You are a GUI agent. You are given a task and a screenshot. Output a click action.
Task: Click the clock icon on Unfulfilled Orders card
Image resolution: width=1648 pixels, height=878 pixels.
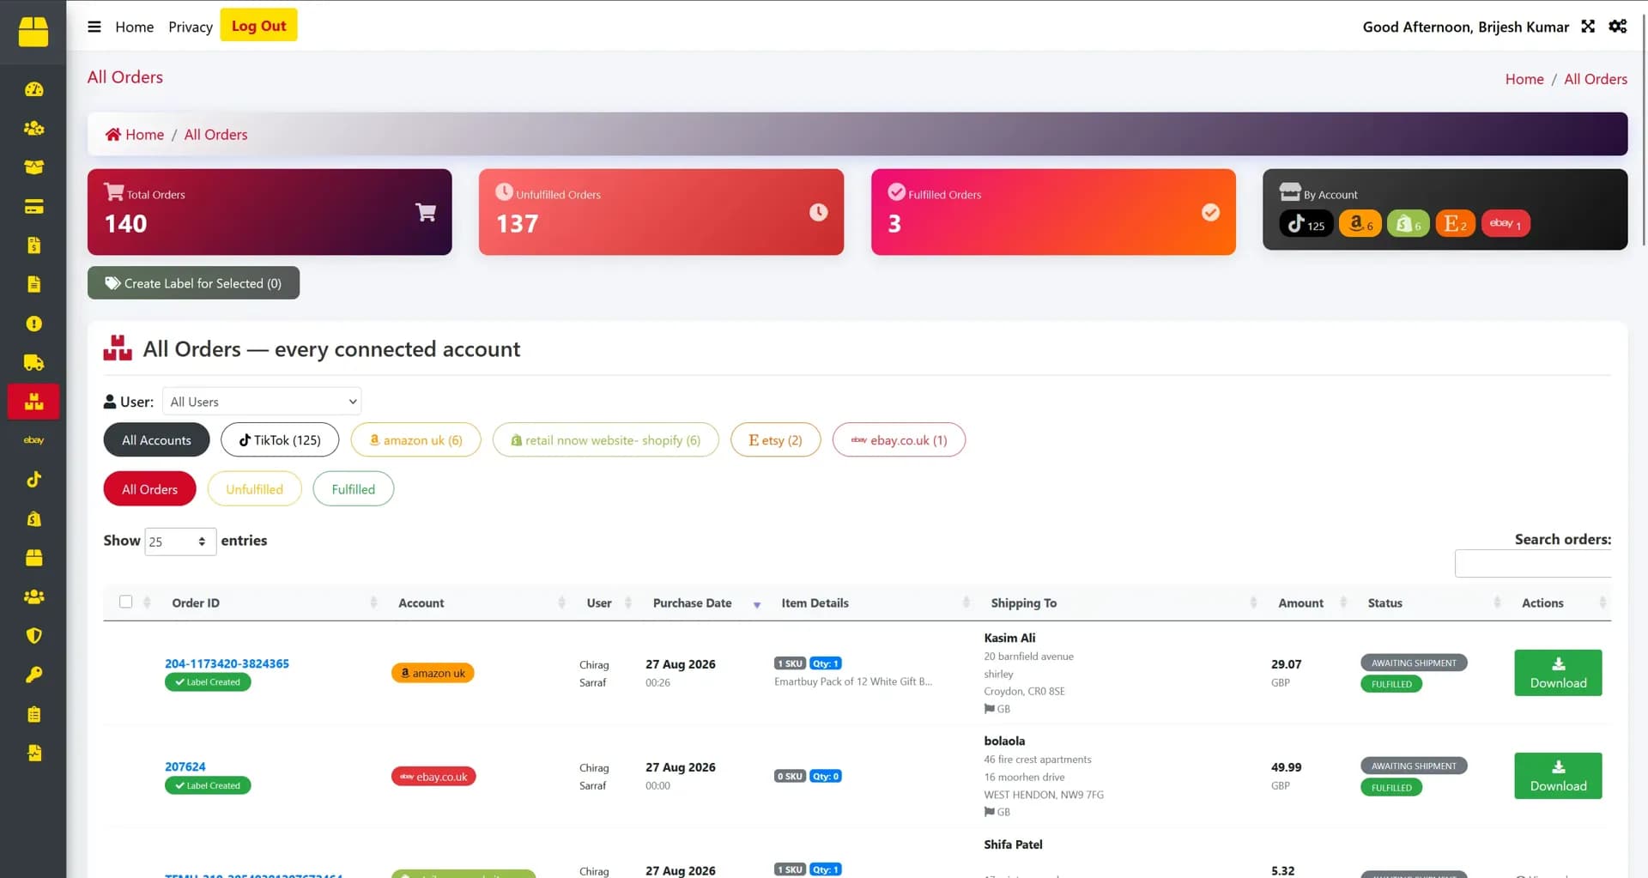(819, 212)
